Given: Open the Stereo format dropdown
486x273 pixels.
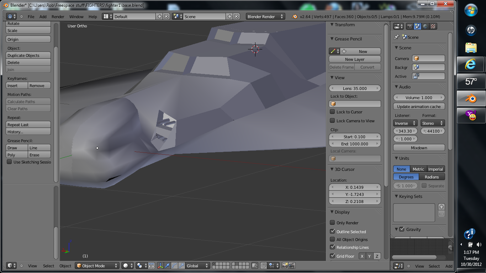Looking at the screenshot, I should click(433, 123).
